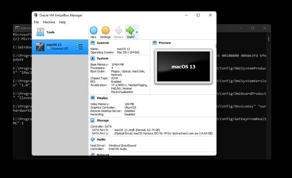Click the macOS 13 preview thumbnail
The image size is (292, 178).
[183, 66]
